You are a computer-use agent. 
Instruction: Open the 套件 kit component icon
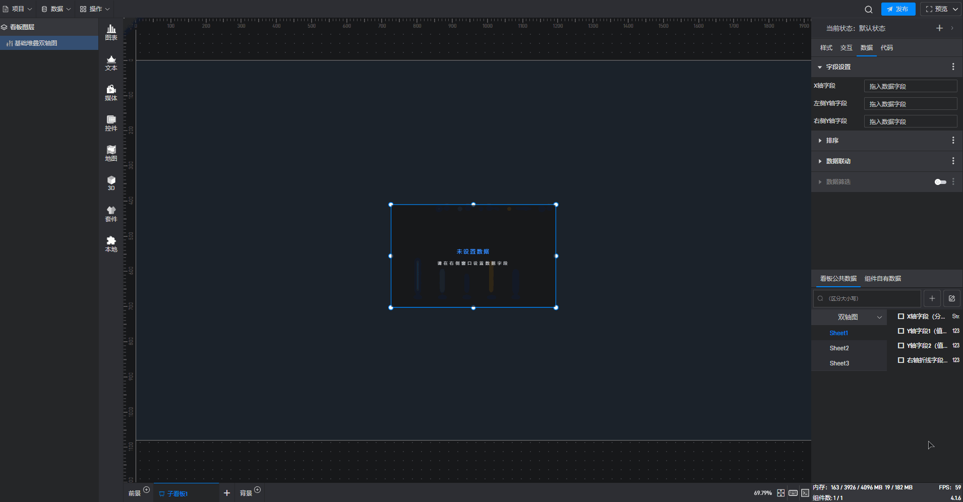(x=111, y=214)
